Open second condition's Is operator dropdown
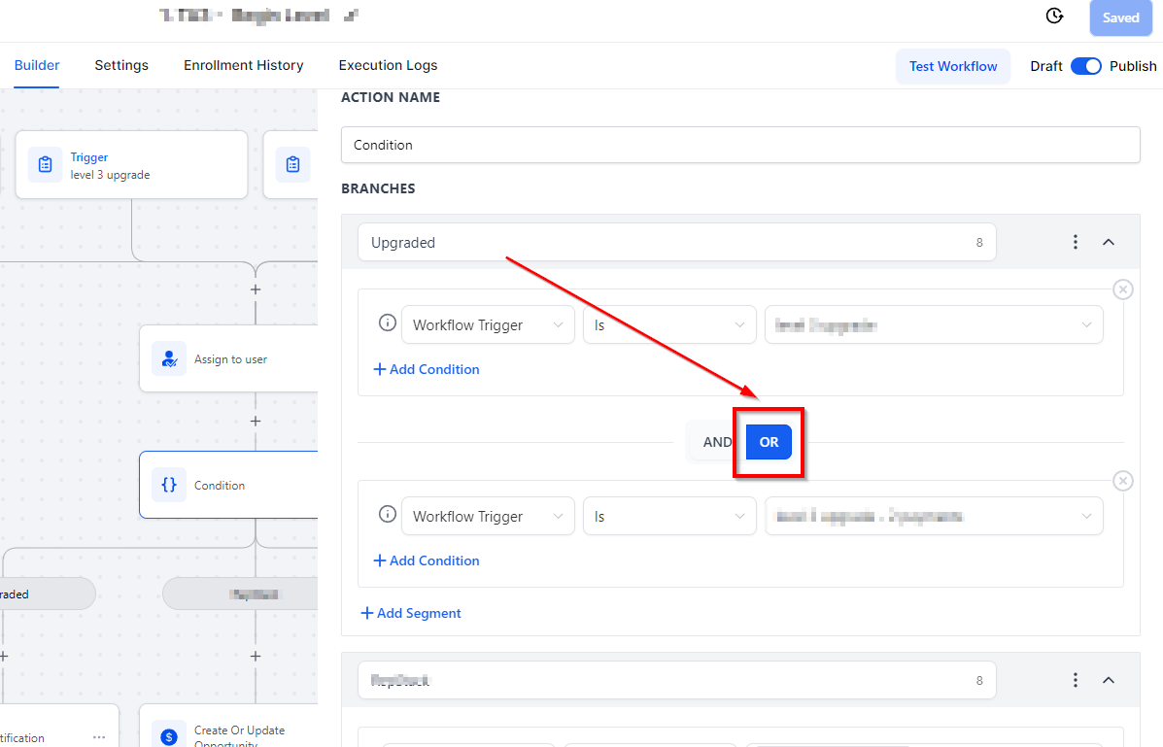Viewport: 1163px width, 747px height. tap(669, 517)
